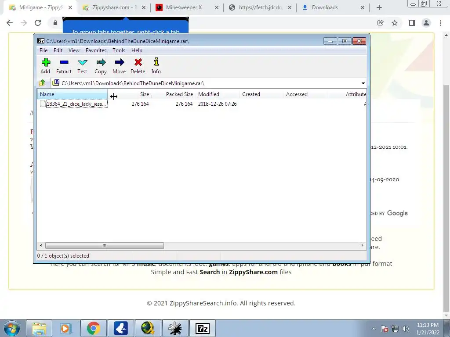Close the Minesweeper X tab
This screenshot has height=337, width=450.
coord(217,8)
